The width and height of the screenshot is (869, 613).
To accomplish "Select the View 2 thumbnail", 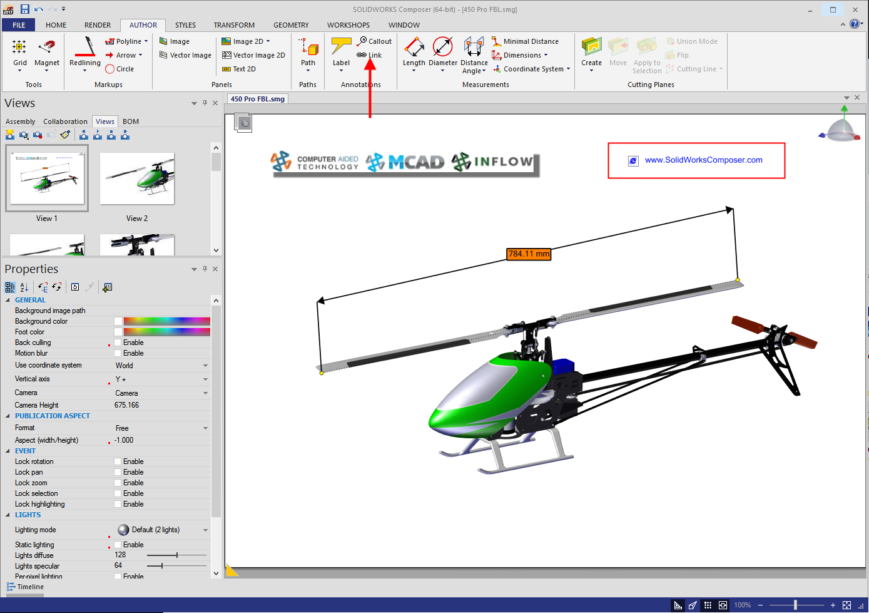I will pyautogui.click(x=137, y=180).
